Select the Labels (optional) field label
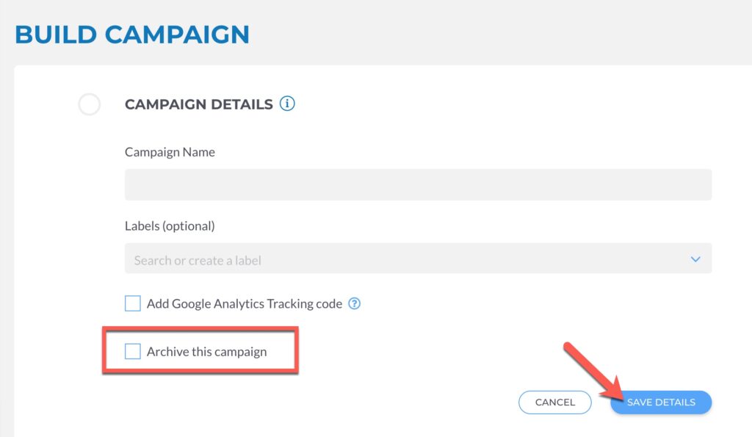Image resolution: width=752 pixels, height=437 pixels. (170, 226)
